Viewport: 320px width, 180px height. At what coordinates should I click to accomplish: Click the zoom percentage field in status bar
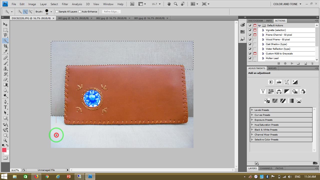coord(15,170)
